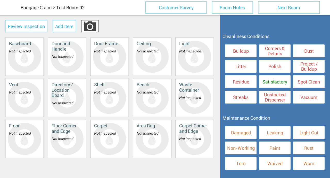
Task: Open the Customer Survey
Action: [176, 7]
